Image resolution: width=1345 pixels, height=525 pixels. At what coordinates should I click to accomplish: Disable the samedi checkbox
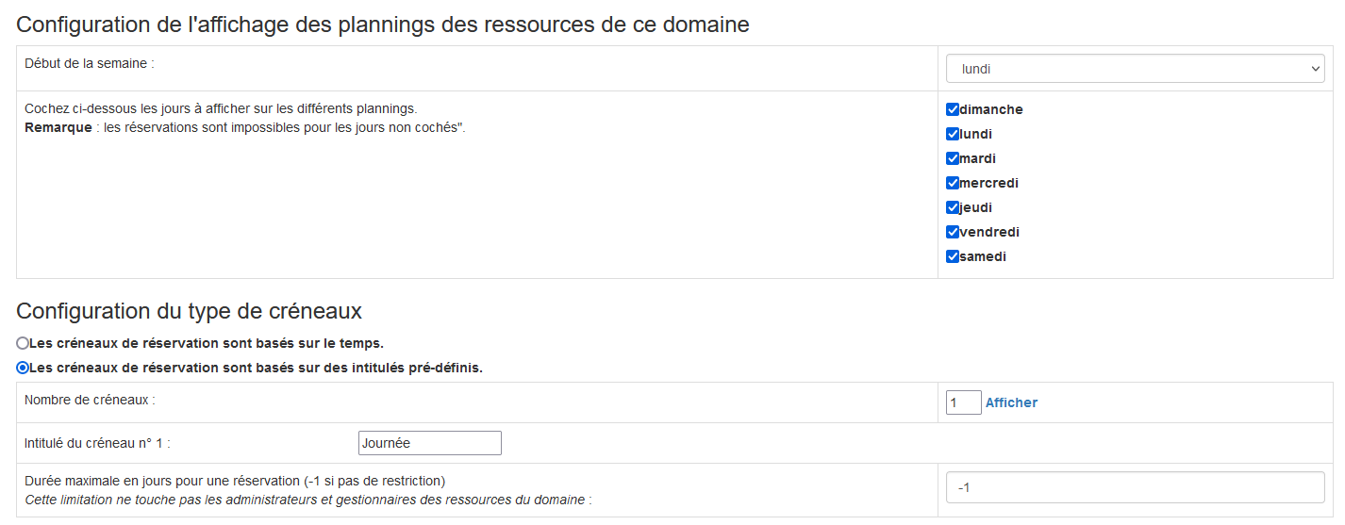[953, 256]
